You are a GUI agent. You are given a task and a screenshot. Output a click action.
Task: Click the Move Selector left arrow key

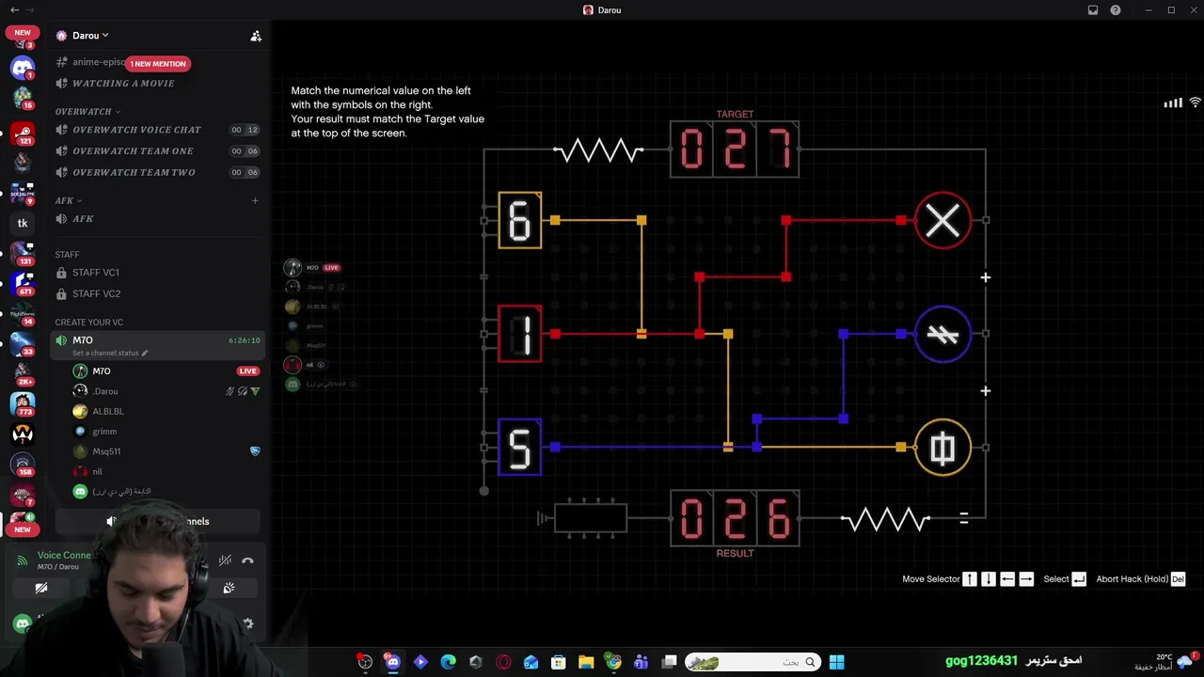click(1007, 579)
